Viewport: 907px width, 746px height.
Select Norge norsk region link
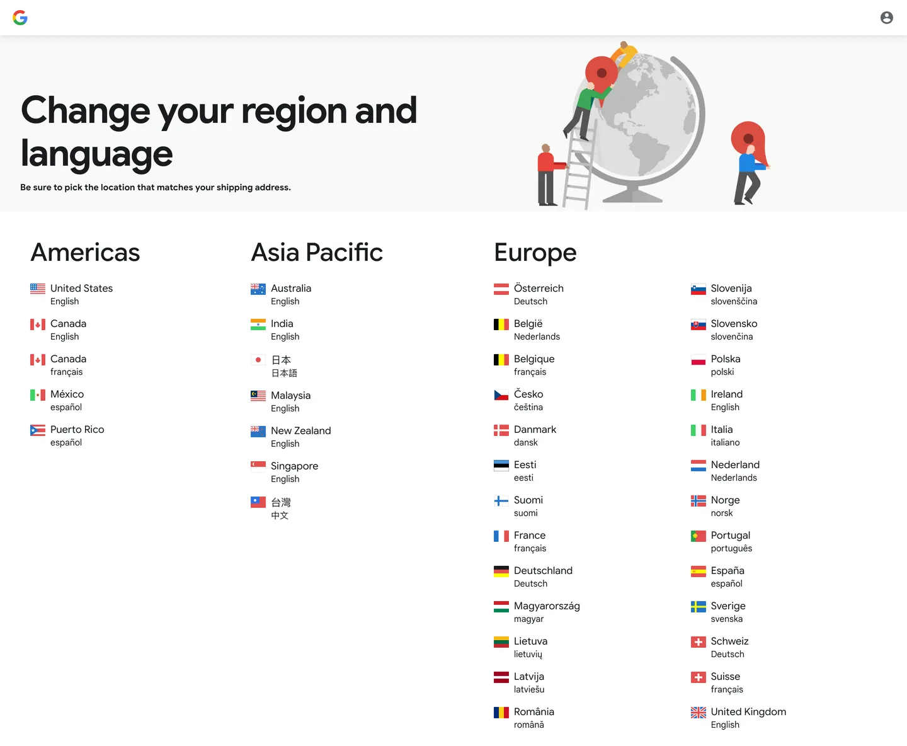point(716,506)
